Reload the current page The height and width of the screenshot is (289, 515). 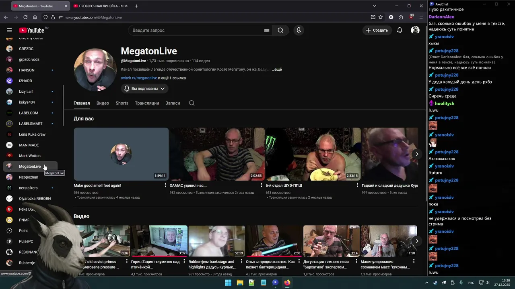click(25, 17)
